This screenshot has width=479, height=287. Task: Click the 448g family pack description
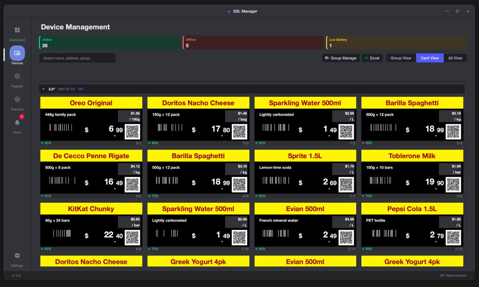click(61, 115)
